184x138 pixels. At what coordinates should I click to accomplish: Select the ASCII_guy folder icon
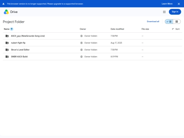pyautogui.click(x=7, y=36)
